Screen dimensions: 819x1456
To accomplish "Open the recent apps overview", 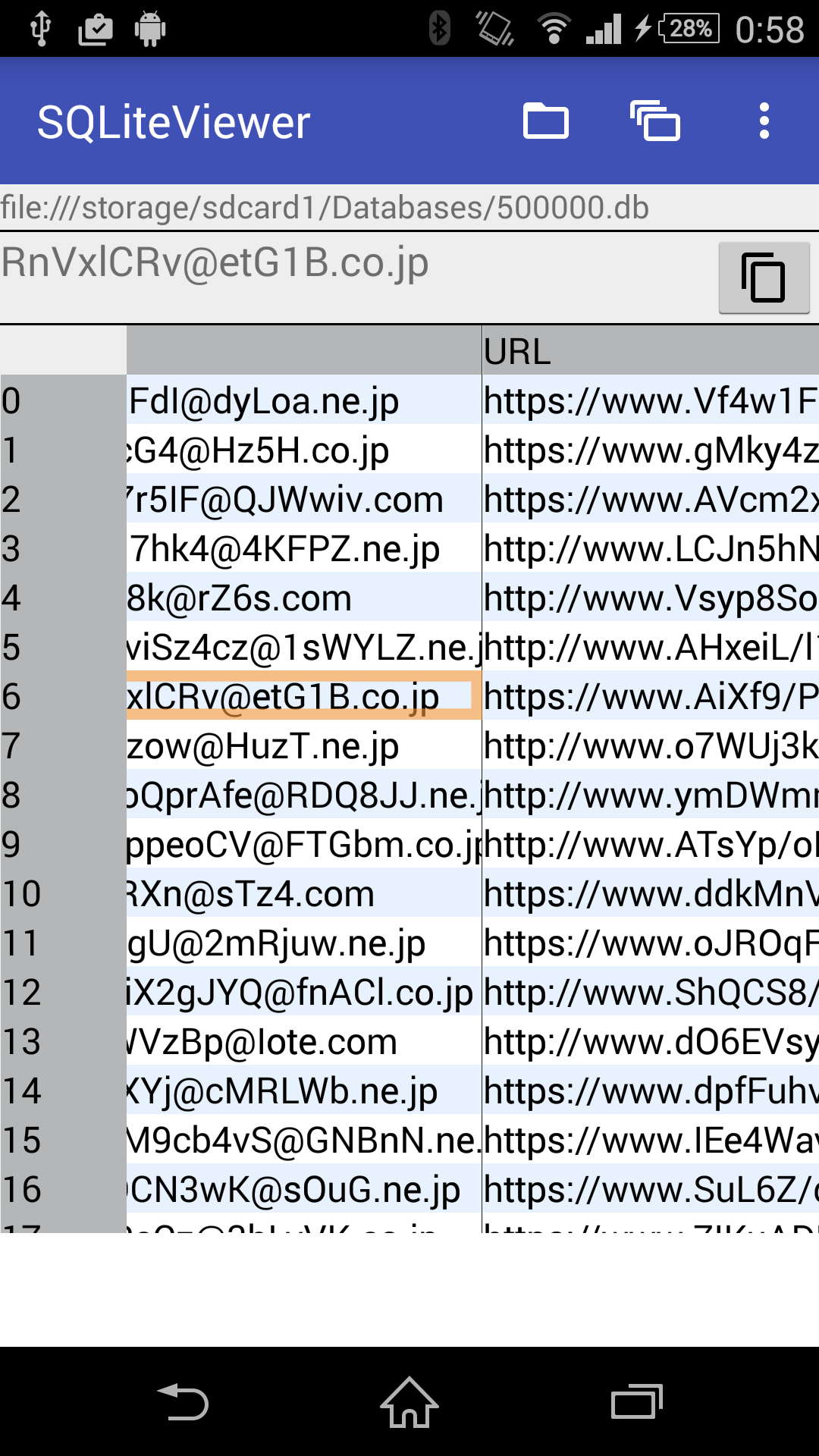I will tap(637, 1401).
